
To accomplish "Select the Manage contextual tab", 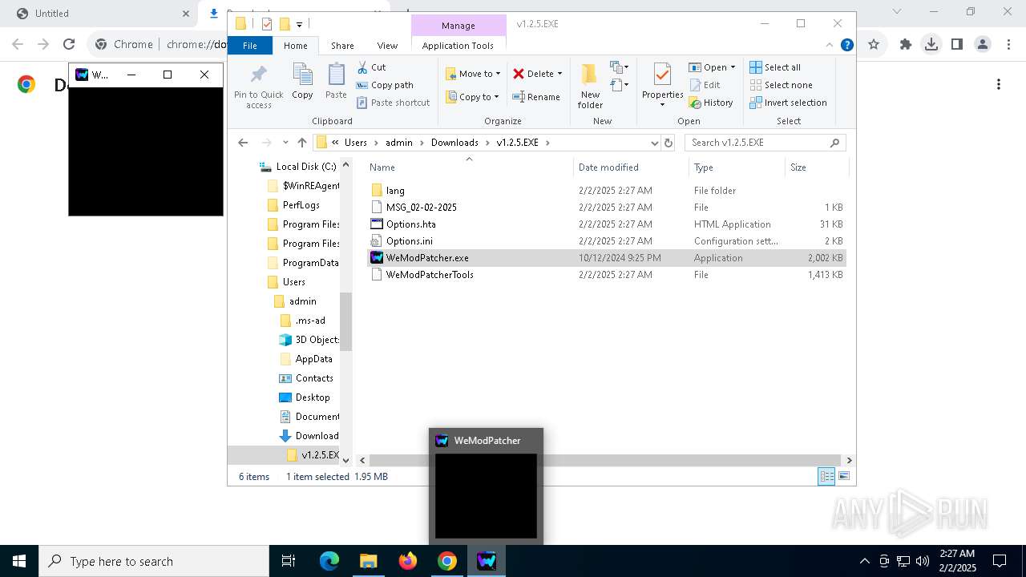I will pyautogui.click(x=458, y=26).
